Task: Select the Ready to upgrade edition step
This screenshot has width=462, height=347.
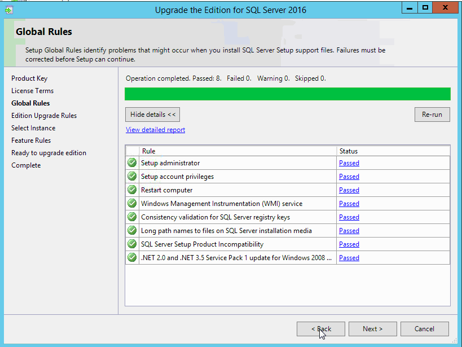Action: (49, 153)
